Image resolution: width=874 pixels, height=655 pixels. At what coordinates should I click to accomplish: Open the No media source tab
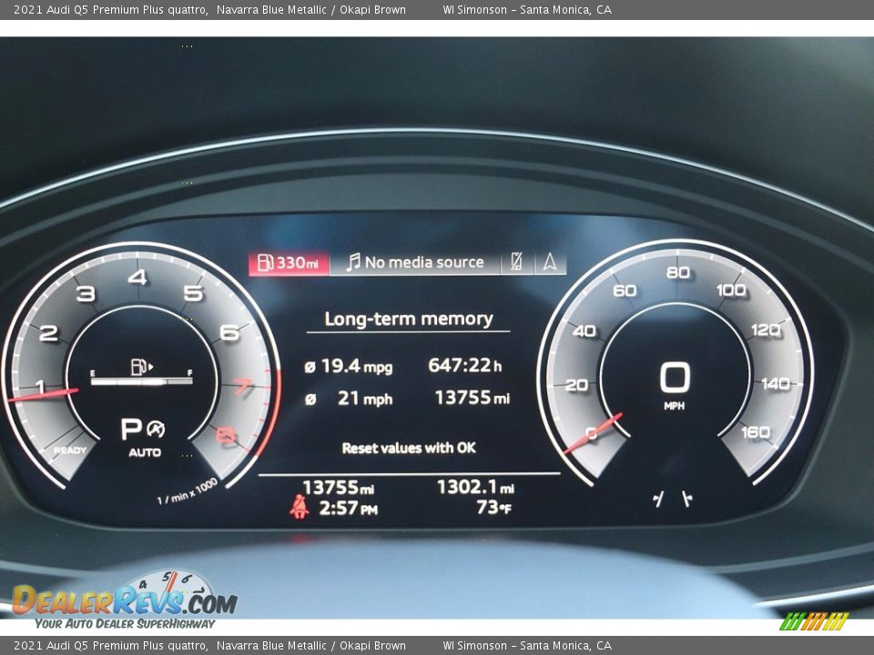(415, 262)
